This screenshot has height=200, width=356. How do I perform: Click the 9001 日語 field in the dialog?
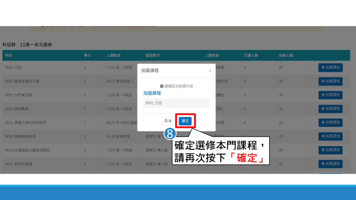[176, 103]
